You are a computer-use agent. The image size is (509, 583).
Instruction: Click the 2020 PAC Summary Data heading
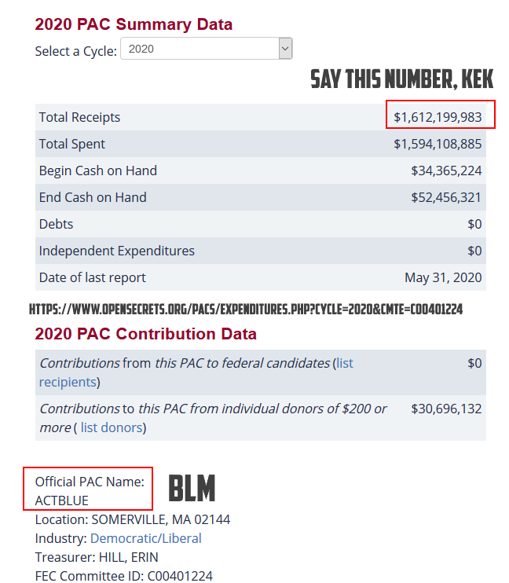click(134, 24)
